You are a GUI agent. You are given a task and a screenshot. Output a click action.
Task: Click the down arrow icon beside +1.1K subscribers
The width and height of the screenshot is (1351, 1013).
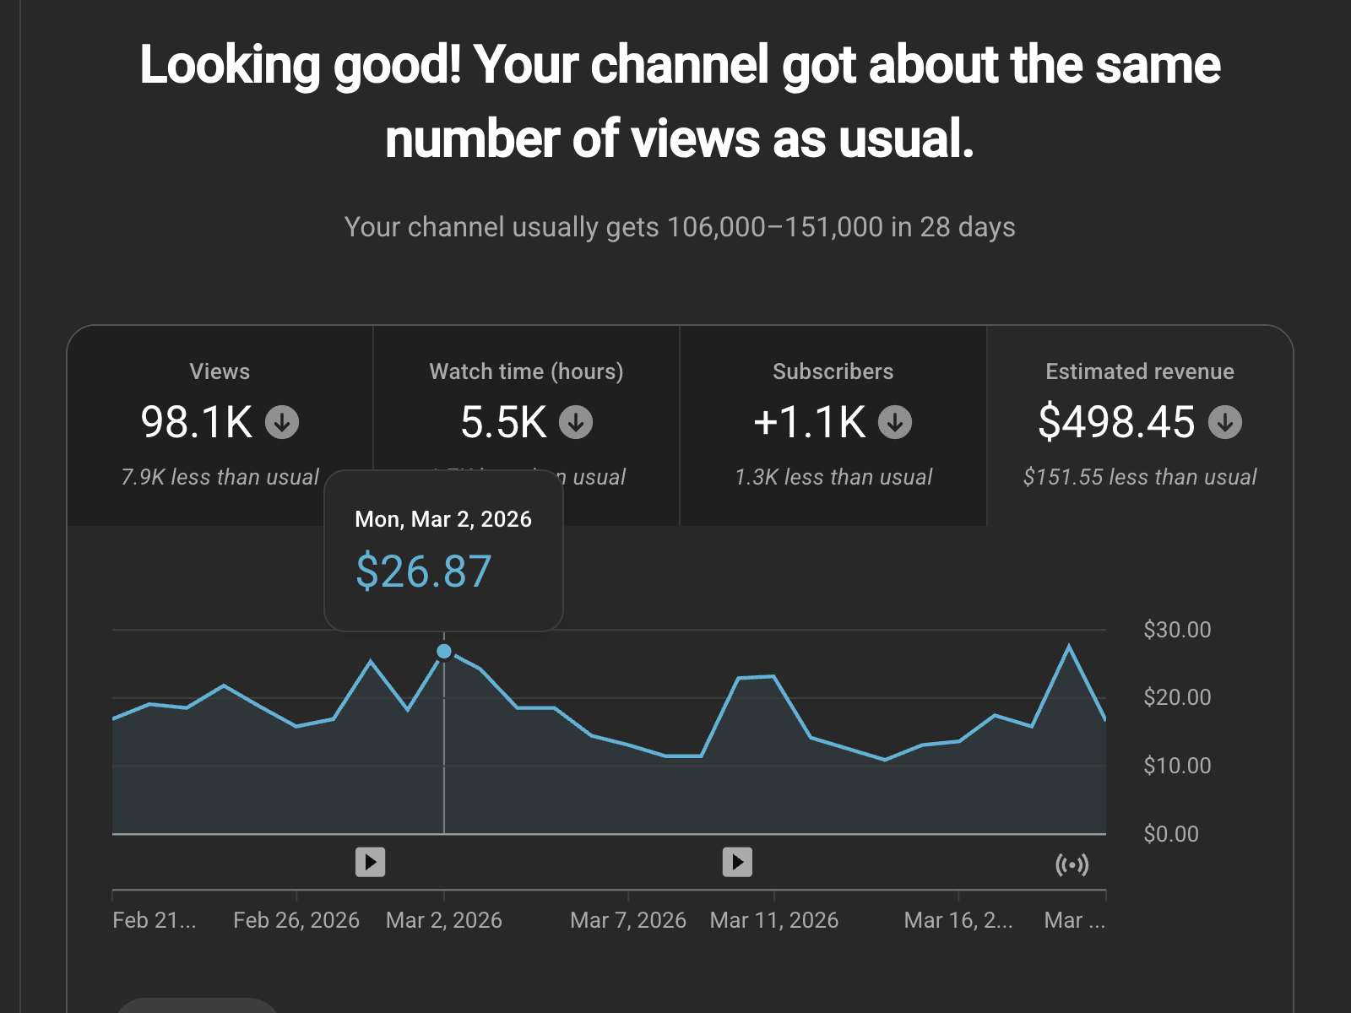(x=895, y=422)
